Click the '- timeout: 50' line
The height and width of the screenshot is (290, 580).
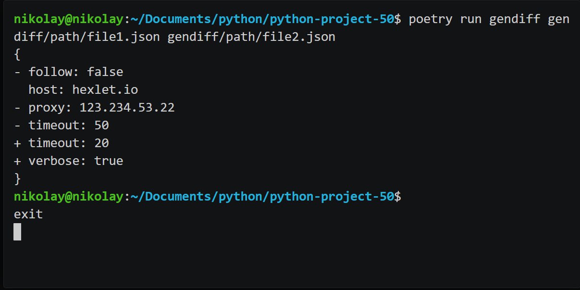pyautogui.click(x=62, y=126)
